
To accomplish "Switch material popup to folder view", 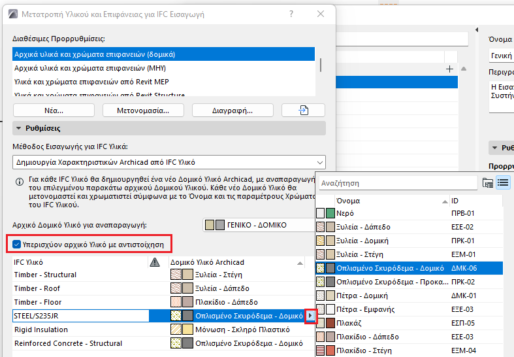I will tap(488, 183).
